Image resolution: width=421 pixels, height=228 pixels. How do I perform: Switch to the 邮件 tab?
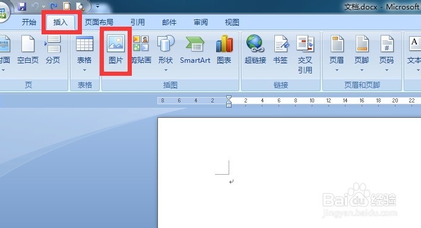click(169, 23)
